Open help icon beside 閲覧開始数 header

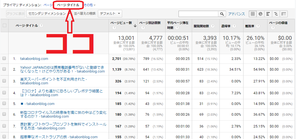(x=213, y=26)
